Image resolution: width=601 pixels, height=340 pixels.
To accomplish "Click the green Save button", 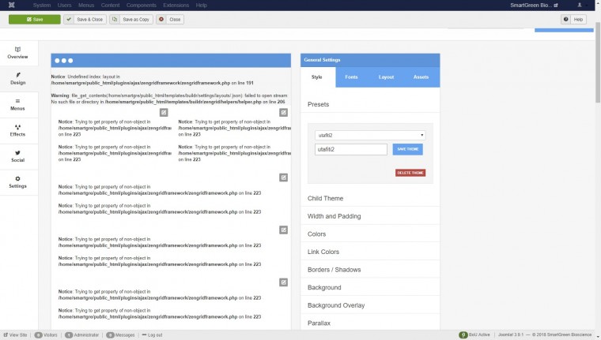I will click(35, 19).
